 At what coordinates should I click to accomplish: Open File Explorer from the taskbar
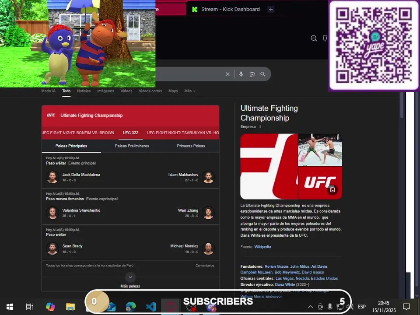coord(70,307)
